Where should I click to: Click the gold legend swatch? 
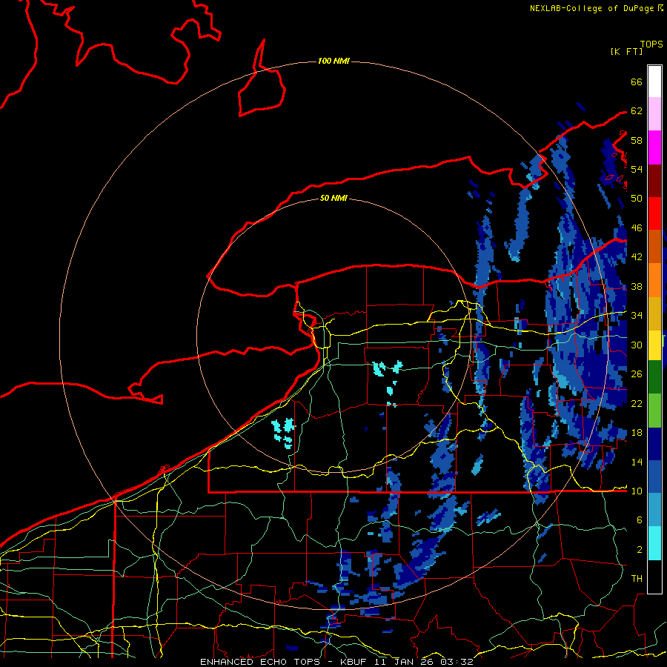tap(654, 313)
